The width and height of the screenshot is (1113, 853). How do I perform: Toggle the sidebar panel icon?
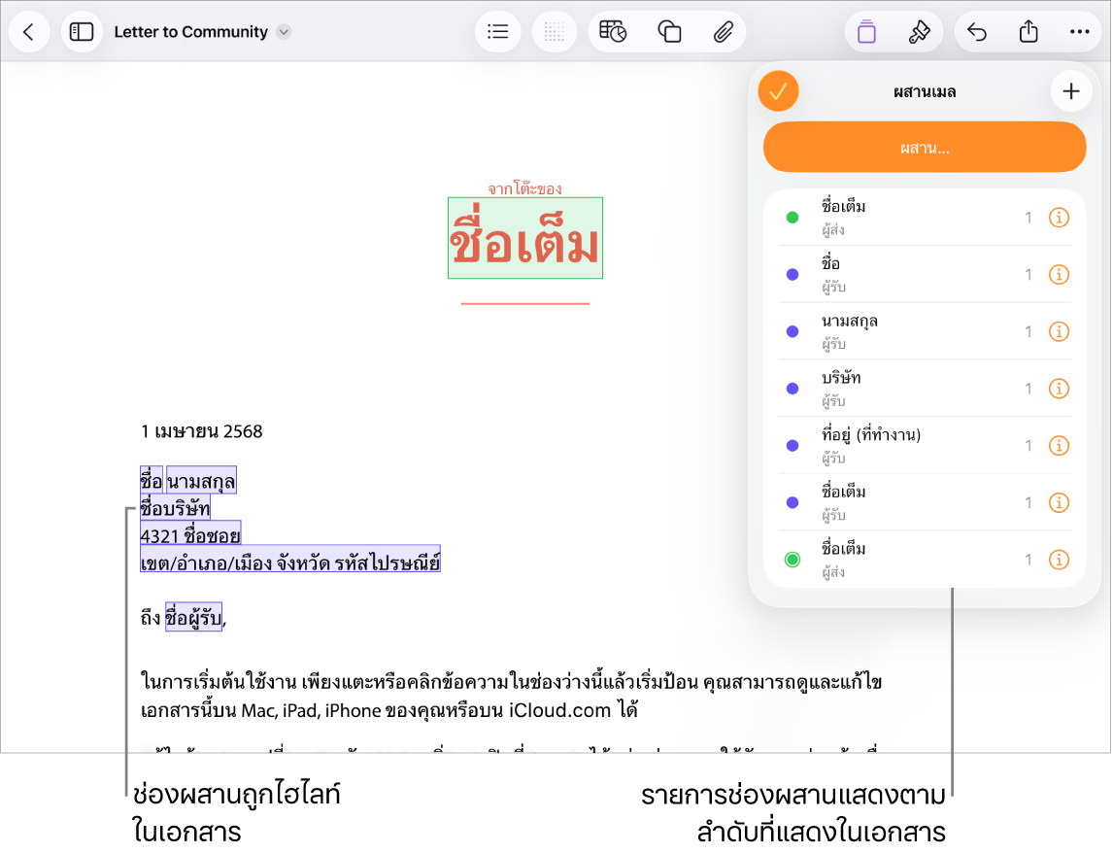82,32
